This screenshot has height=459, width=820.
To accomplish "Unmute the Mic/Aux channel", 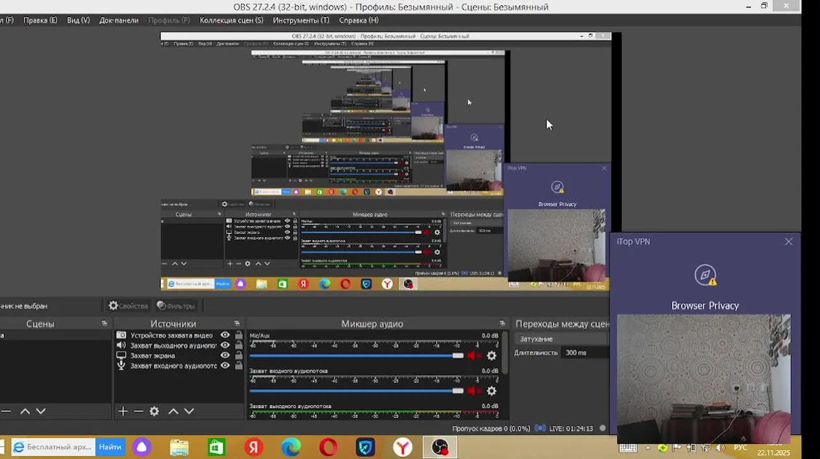I will click(x=474, y=356).
